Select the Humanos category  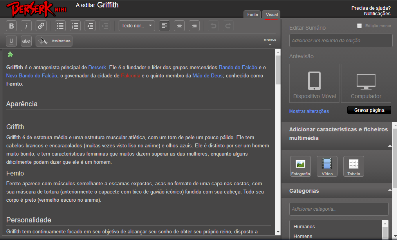point(304,227)
